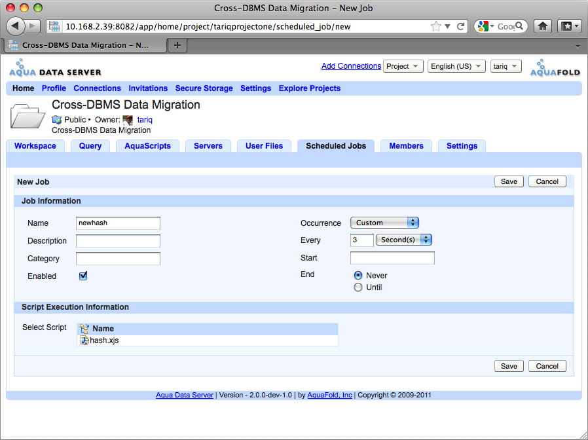Click the search magnifier icon
The width and height of the screenshot is (588, 440).
pyautogui.click(x=519, y=26)
